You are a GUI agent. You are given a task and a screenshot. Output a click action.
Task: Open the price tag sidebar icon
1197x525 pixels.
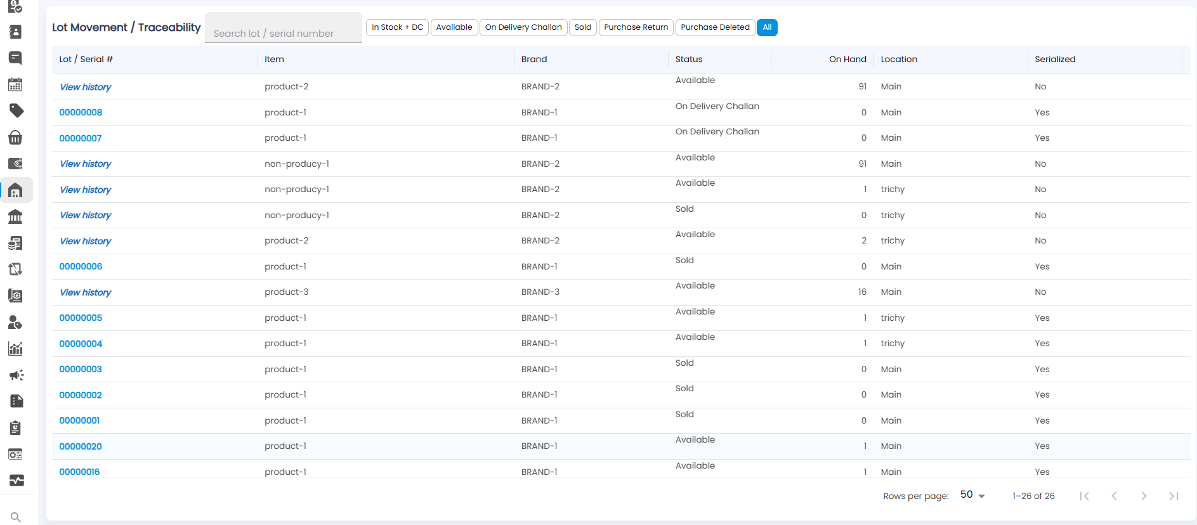(x=16, y=111)
